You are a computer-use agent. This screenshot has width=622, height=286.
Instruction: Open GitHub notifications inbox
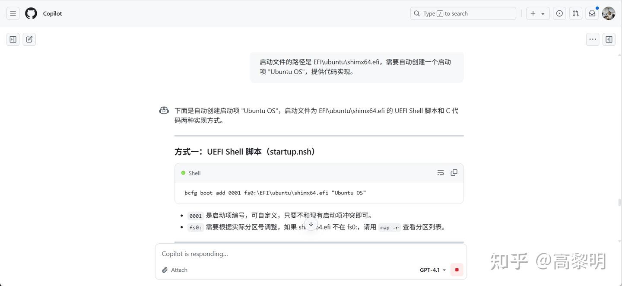point(592,13)
